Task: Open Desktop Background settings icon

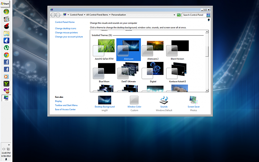Action: click(x=105, y=100)
